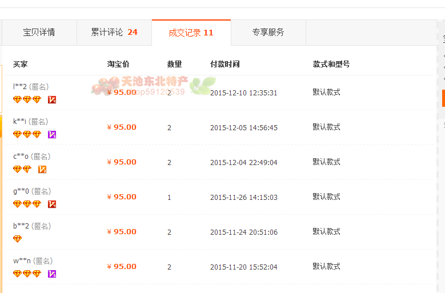Viewport: 445px width, 293px height.
Task: Click buyer name k**i (匿名)
Action: (x=30, y=122)
